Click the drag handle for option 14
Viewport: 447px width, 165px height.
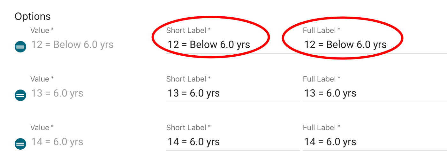coord(20,144)
